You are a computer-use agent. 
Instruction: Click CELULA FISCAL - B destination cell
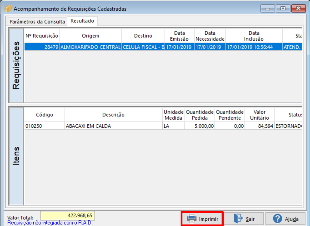click(x=143, y=47)
